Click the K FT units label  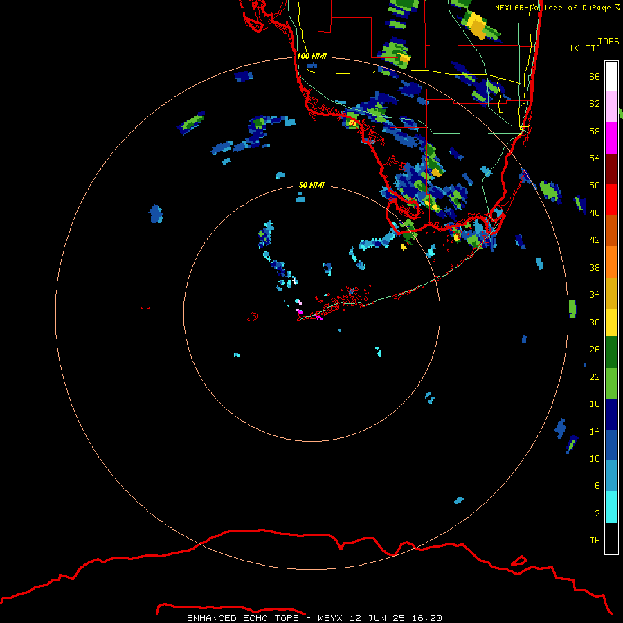(x=585, y=48)
